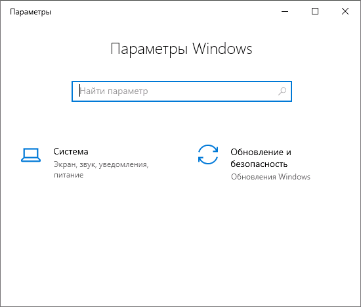Image resolution: width=361 pixels, height=307 pixels.
Task: Focus the Найти параметр search field
Action: pos(182,91)
